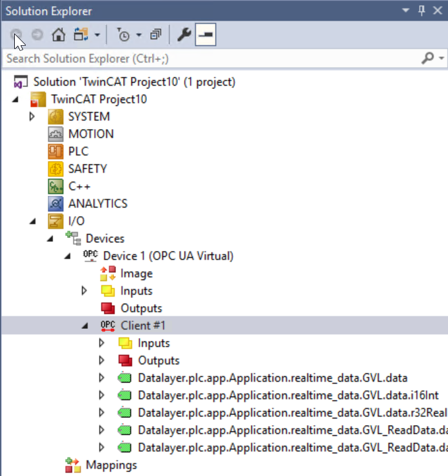Select the I/O tree item
The height and width of the screenshot is (476, 448).
click(76, 221)
